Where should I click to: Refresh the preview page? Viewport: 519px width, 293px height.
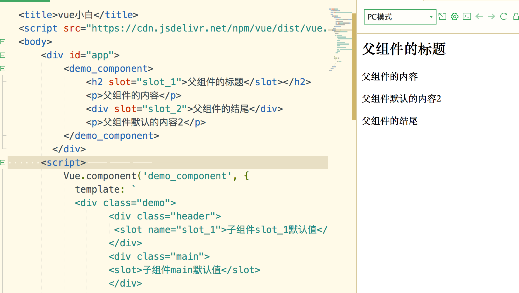(504, 17)
